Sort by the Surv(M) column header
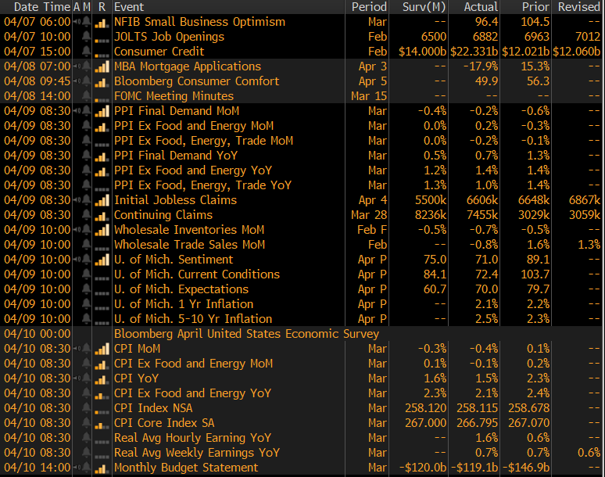The width and height of the screenshot is (605, 477). 424,7
